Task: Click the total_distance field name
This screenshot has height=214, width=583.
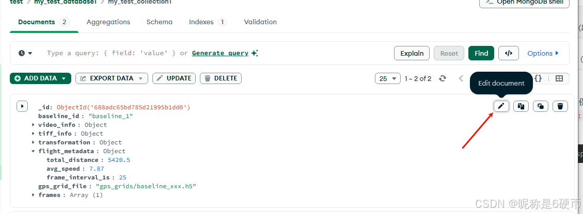Action: [72, 160]
